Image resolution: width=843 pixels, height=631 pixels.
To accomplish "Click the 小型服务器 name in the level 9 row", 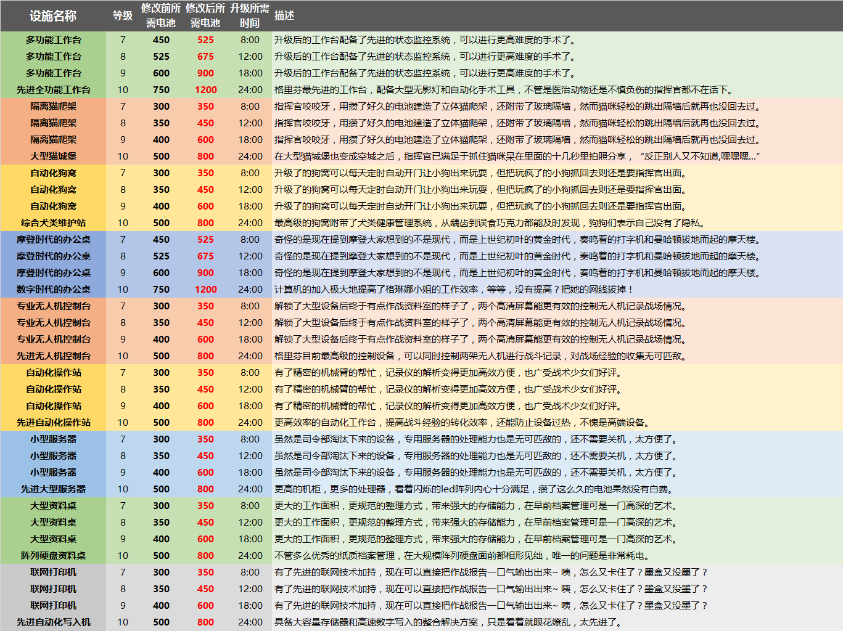I will click(x=54, y=473).
